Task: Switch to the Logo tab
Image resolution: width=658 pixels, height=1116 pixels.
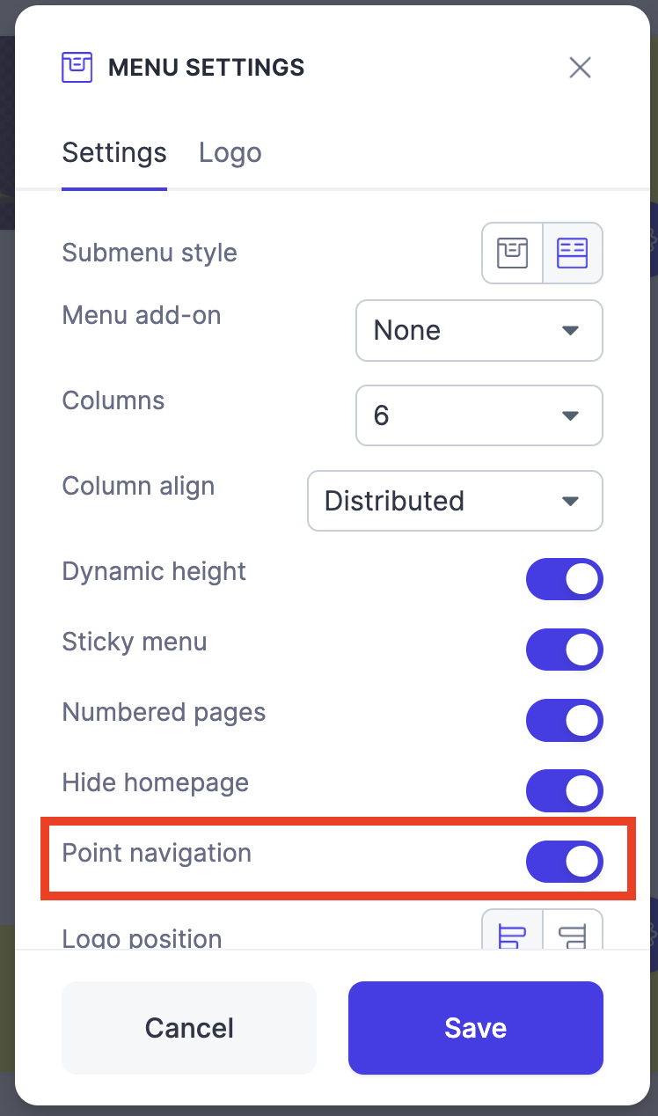Action: point(230,152)
